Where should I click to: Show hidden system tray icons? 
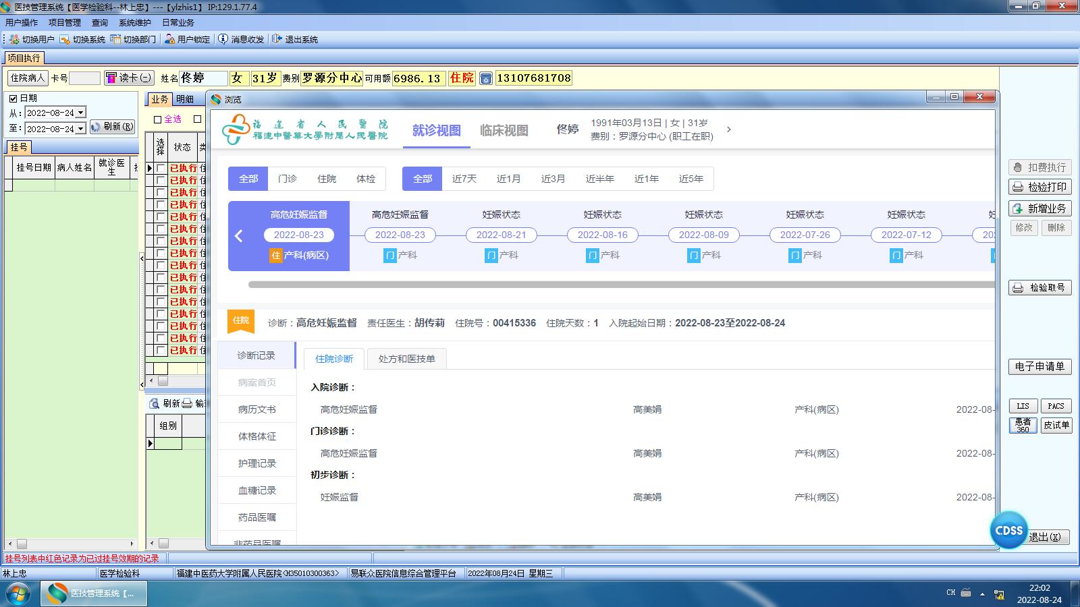pos(982,594)
